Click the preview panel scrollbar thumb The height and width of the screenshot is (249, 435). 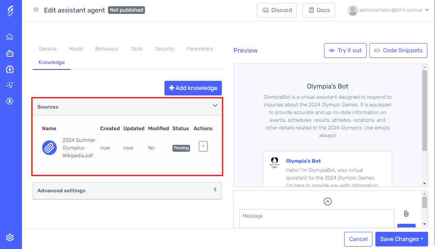(x=424, y=110)
